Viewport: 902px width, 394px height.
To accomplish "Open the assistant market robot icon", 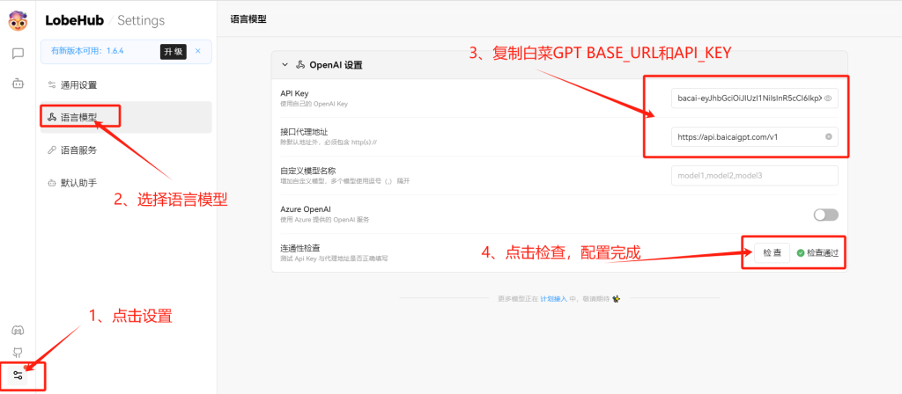I will pos(18,84).
